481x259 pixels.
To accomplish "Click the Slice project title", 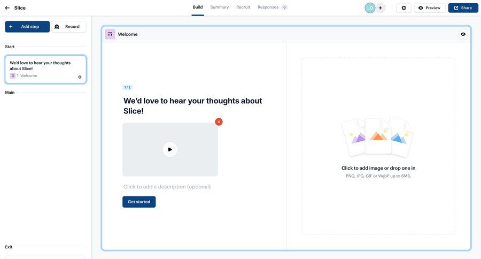I will tap(20, 8).
